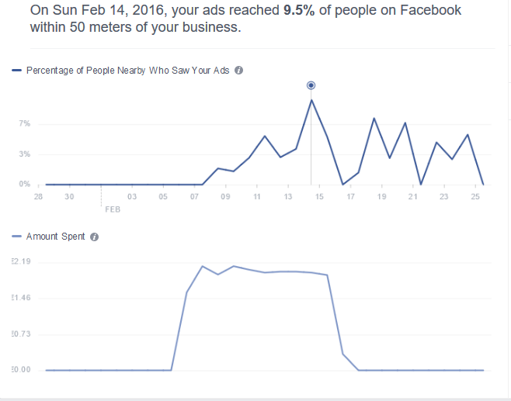Screen dimensions: 511x401
Task: Select the circled peak marker above the chart
Action: 311,85
